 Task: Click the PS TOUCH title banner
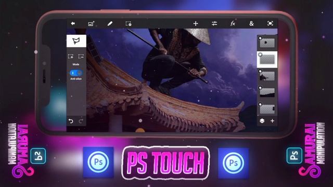[165, 163]
